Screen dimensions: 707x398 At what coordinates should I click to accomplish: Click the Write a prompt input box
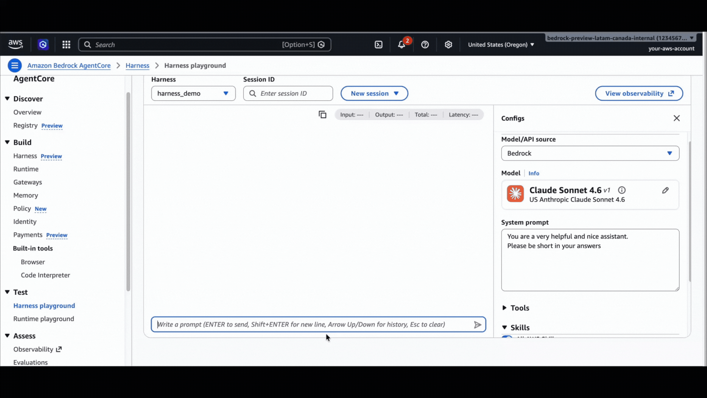pyautogui.click(x=318, y=325)
